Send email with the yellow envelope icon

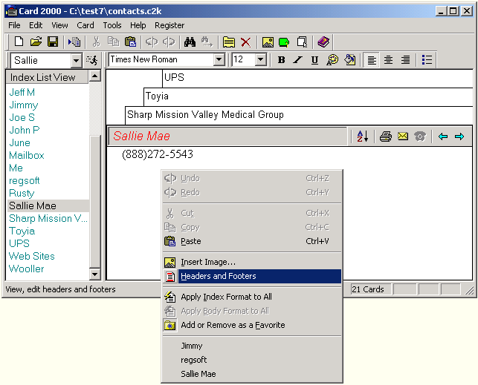403,136
